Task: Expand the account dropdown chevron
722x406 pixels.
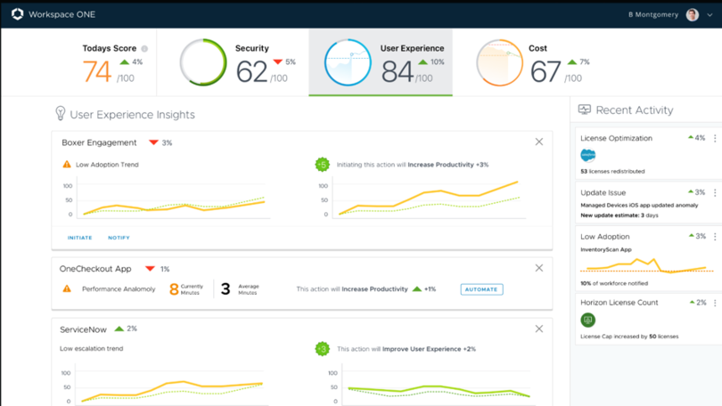Action: (710, 15)
